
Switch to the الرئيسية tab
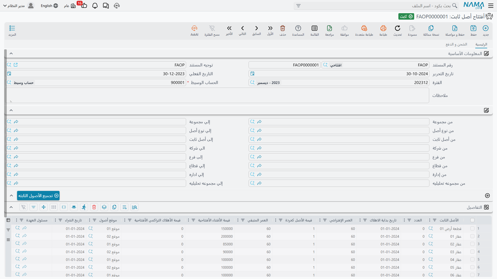pyautogui.click(x=481, y=44)
